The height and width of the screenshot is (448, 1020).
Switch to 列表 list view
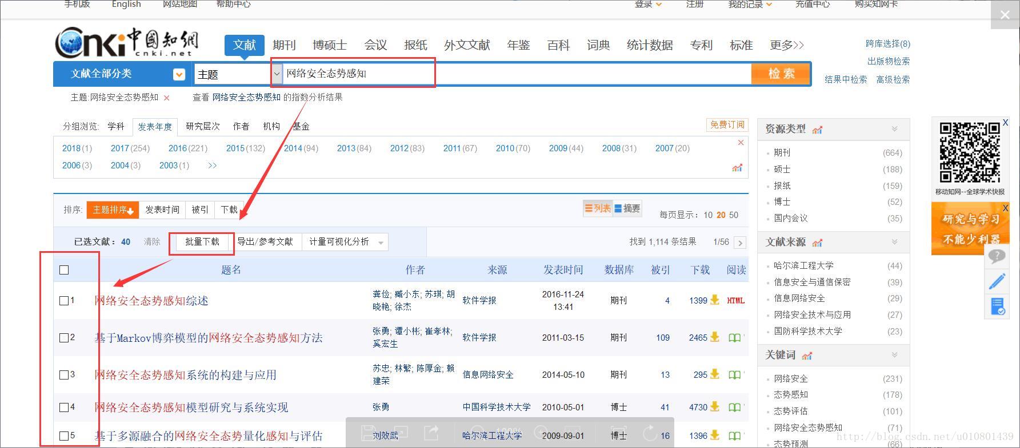click(598, 208)
